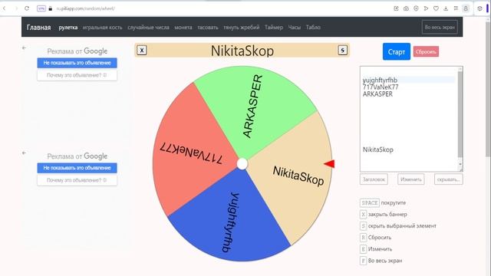Click the page URL in the address bar

[85, 8]
